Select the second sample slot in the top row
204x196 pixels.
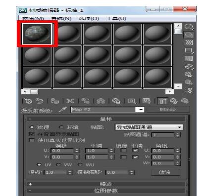click(67, 34)
